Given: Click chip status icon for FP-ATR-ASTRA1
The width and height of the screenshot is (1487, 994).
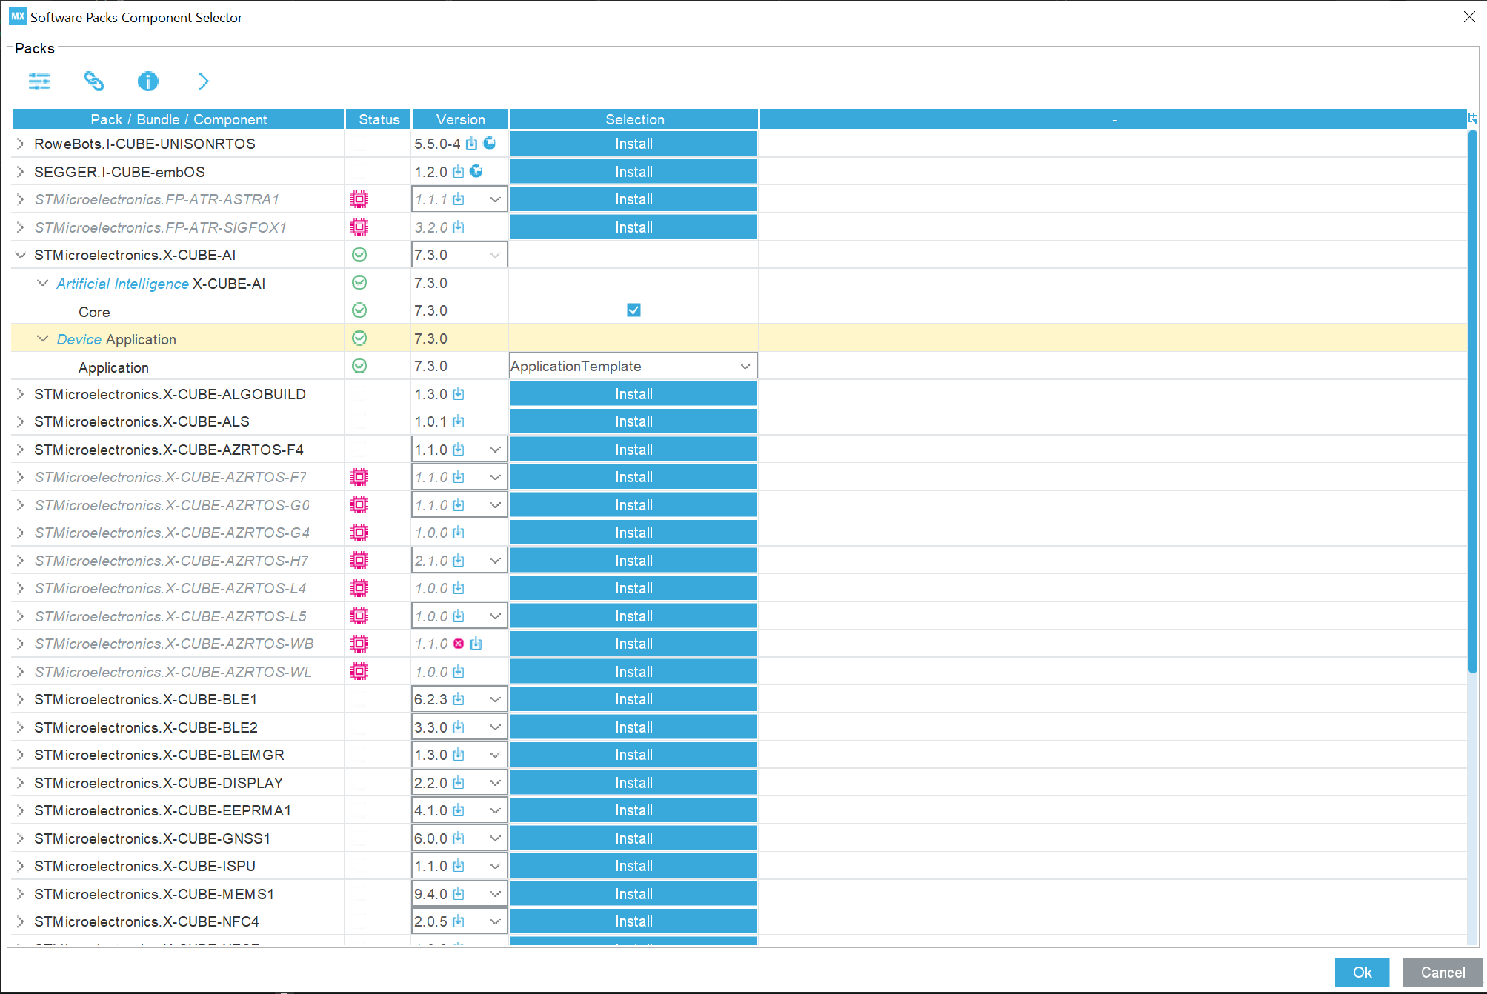Looking at the screenshot, I should (359, 199).
